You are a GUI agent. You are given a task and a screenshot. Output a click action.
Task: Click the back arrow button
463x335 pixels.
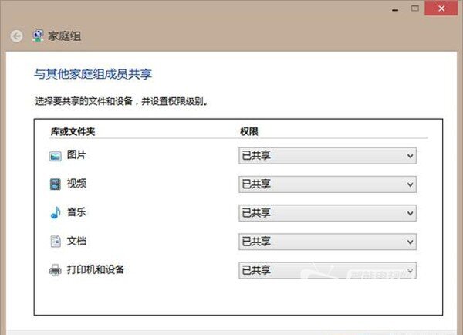pyautogui.click(x=16, y=36)
